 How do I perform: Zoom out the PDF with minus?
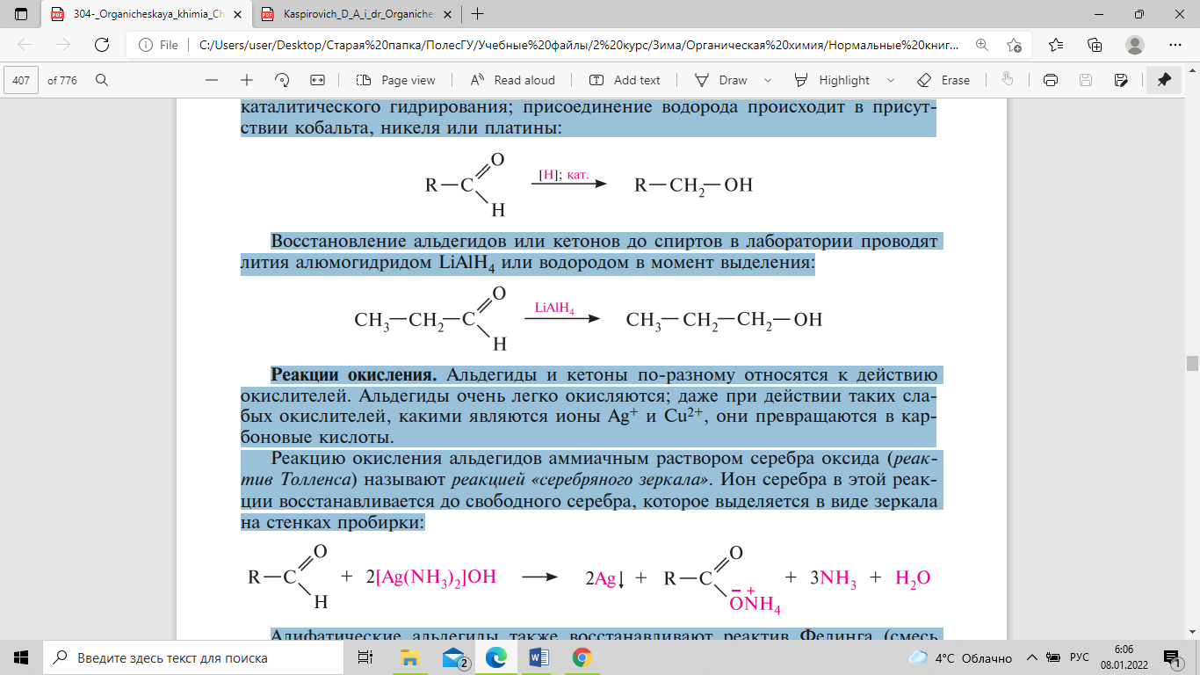pyautogui.click(x=211, y=80)
